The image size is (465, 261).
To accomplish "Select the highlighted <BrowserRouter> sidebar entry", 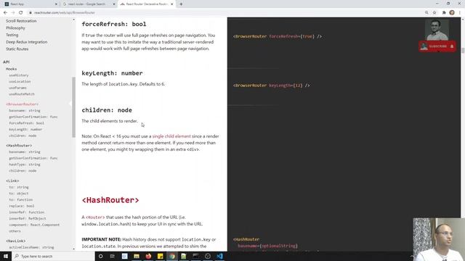I will point(23,104).
